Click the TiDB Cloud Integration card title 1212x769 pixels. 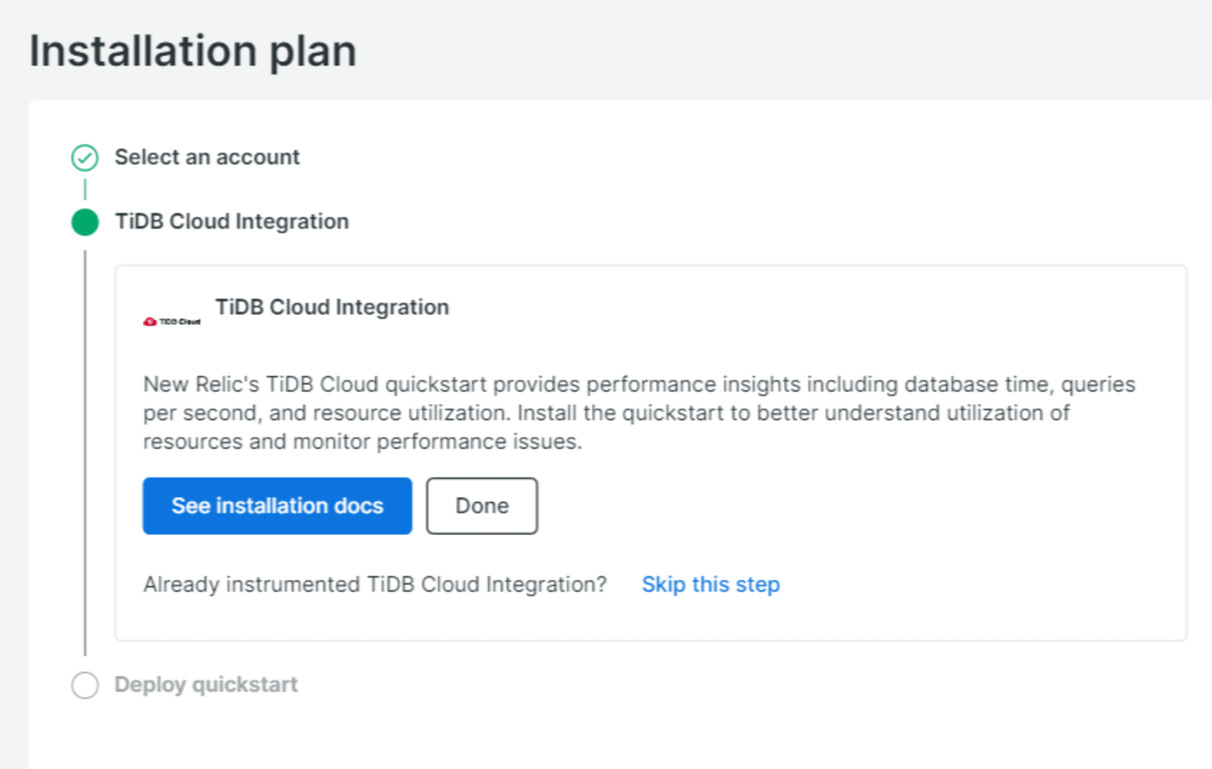coord(332,308)
